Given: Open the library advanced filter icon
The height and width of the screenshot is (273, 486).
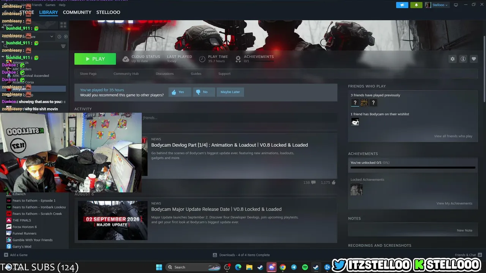Looking at the screenshot, I should click(x=63, y=46).
